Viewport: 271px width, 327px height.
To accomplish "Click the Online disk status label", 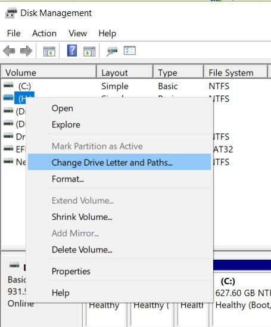I will point(21,303).
